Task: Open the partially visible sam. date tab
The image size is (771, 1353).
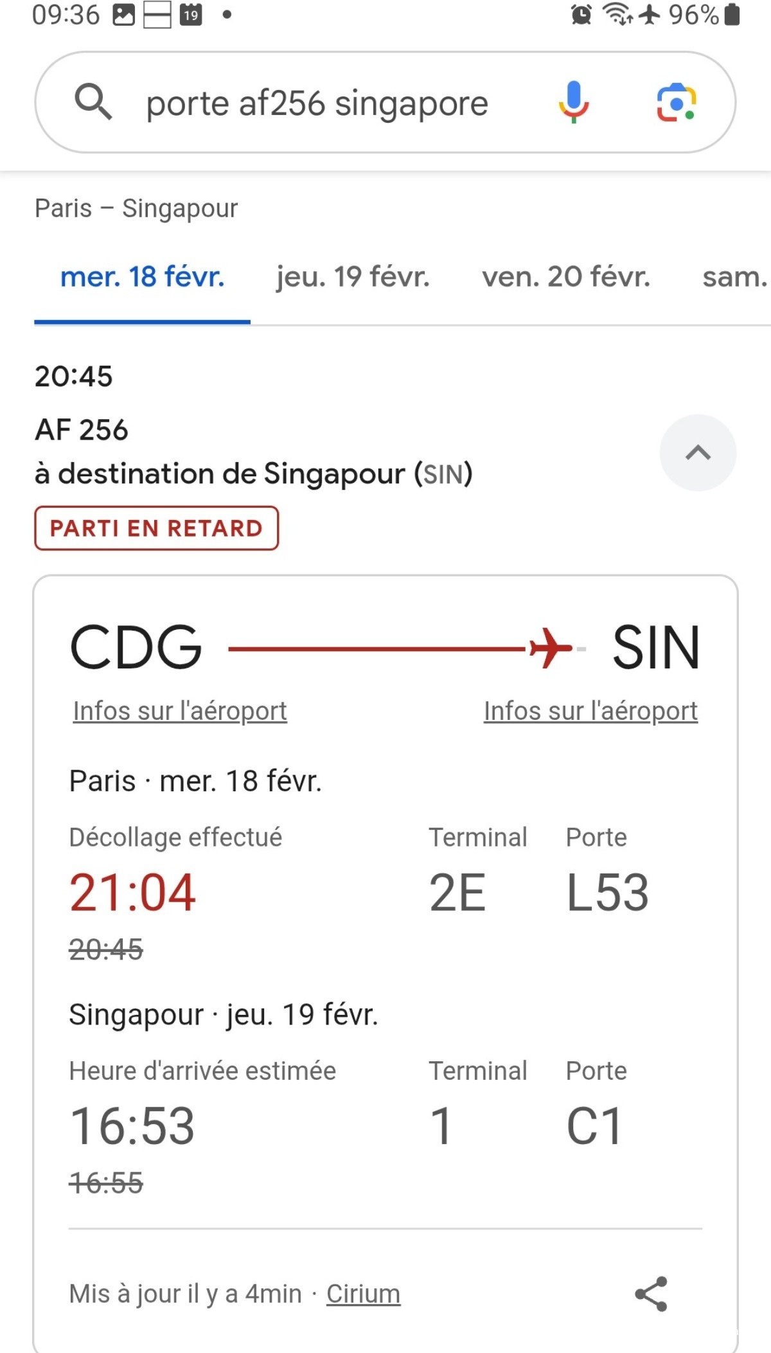Action: click(734, 277)
